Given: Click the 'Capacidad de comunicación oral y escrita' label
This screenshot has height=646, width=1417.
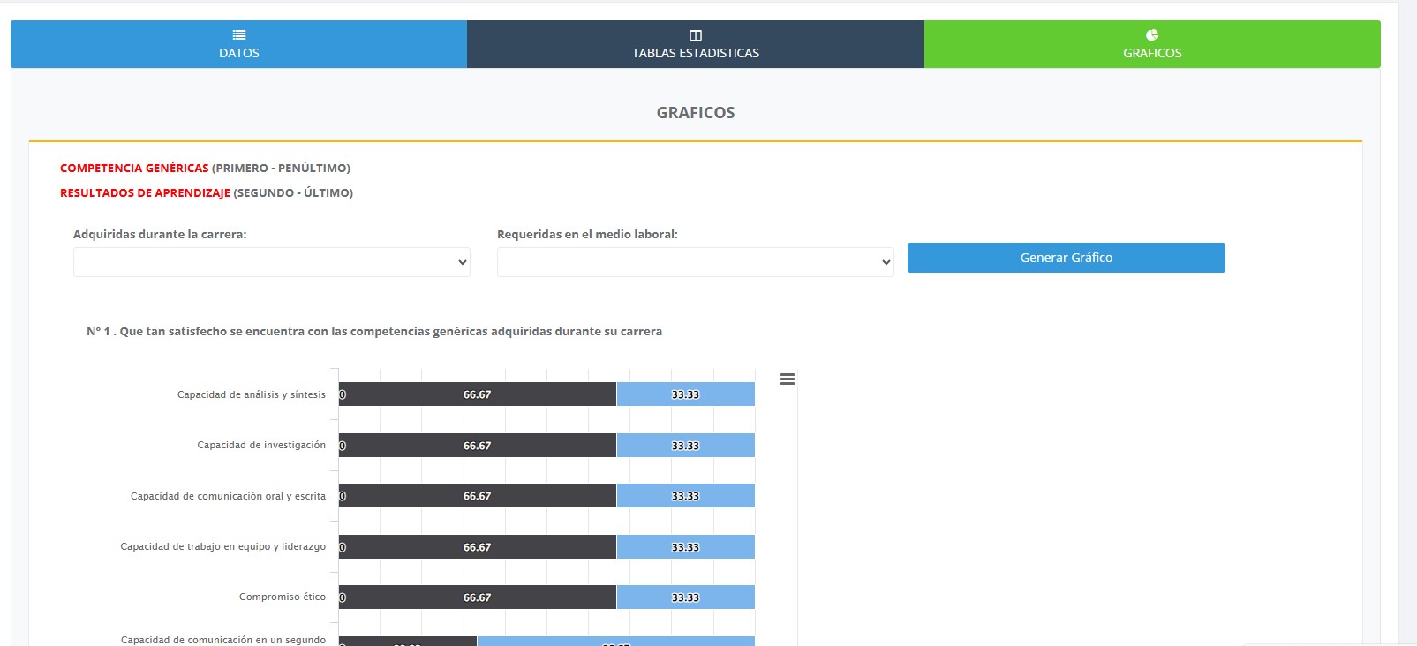Looking at the screenshot, I should coord(228,496).
